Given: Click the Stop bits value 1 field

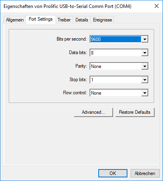Looking at the screenshot, I should click(x=115, y=80).
